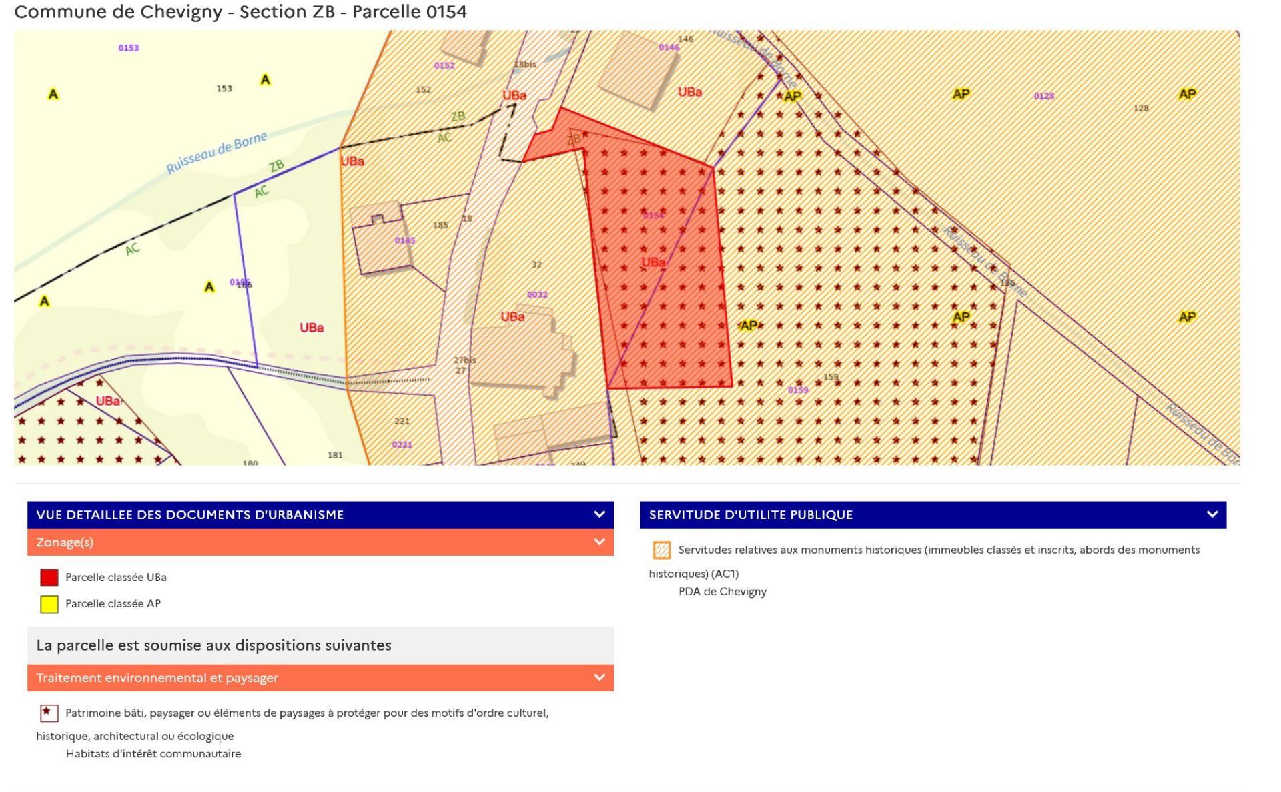Collapse Traitement environnemental et paysager section

pyautogui.click(x=599, y=677)
